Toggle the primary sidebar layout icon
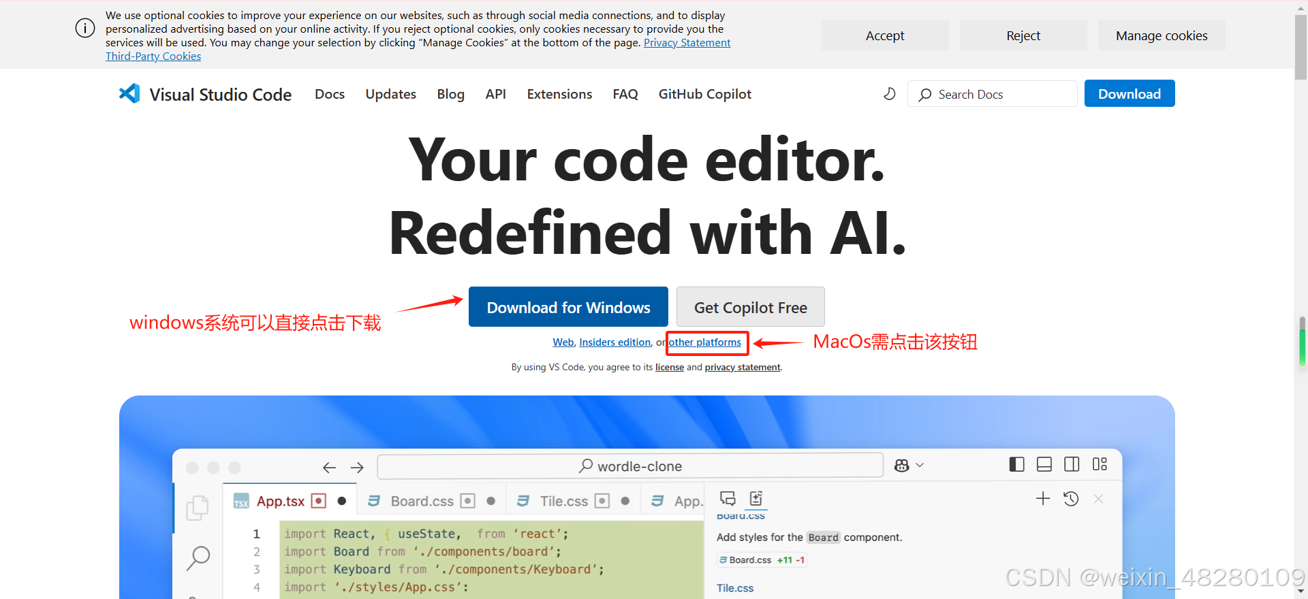 click(x=1016, y=464)
